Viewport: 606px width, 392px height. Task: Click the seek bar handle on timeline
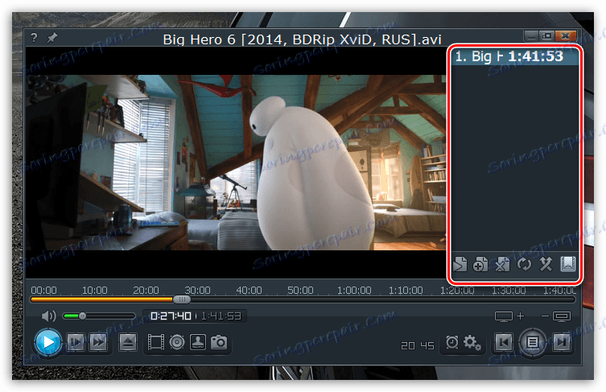[x=181, y=299]
